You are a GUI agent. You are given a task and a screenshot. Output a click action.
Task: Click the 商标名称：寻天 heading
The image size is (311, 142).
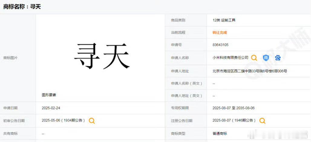click(22, 7)
